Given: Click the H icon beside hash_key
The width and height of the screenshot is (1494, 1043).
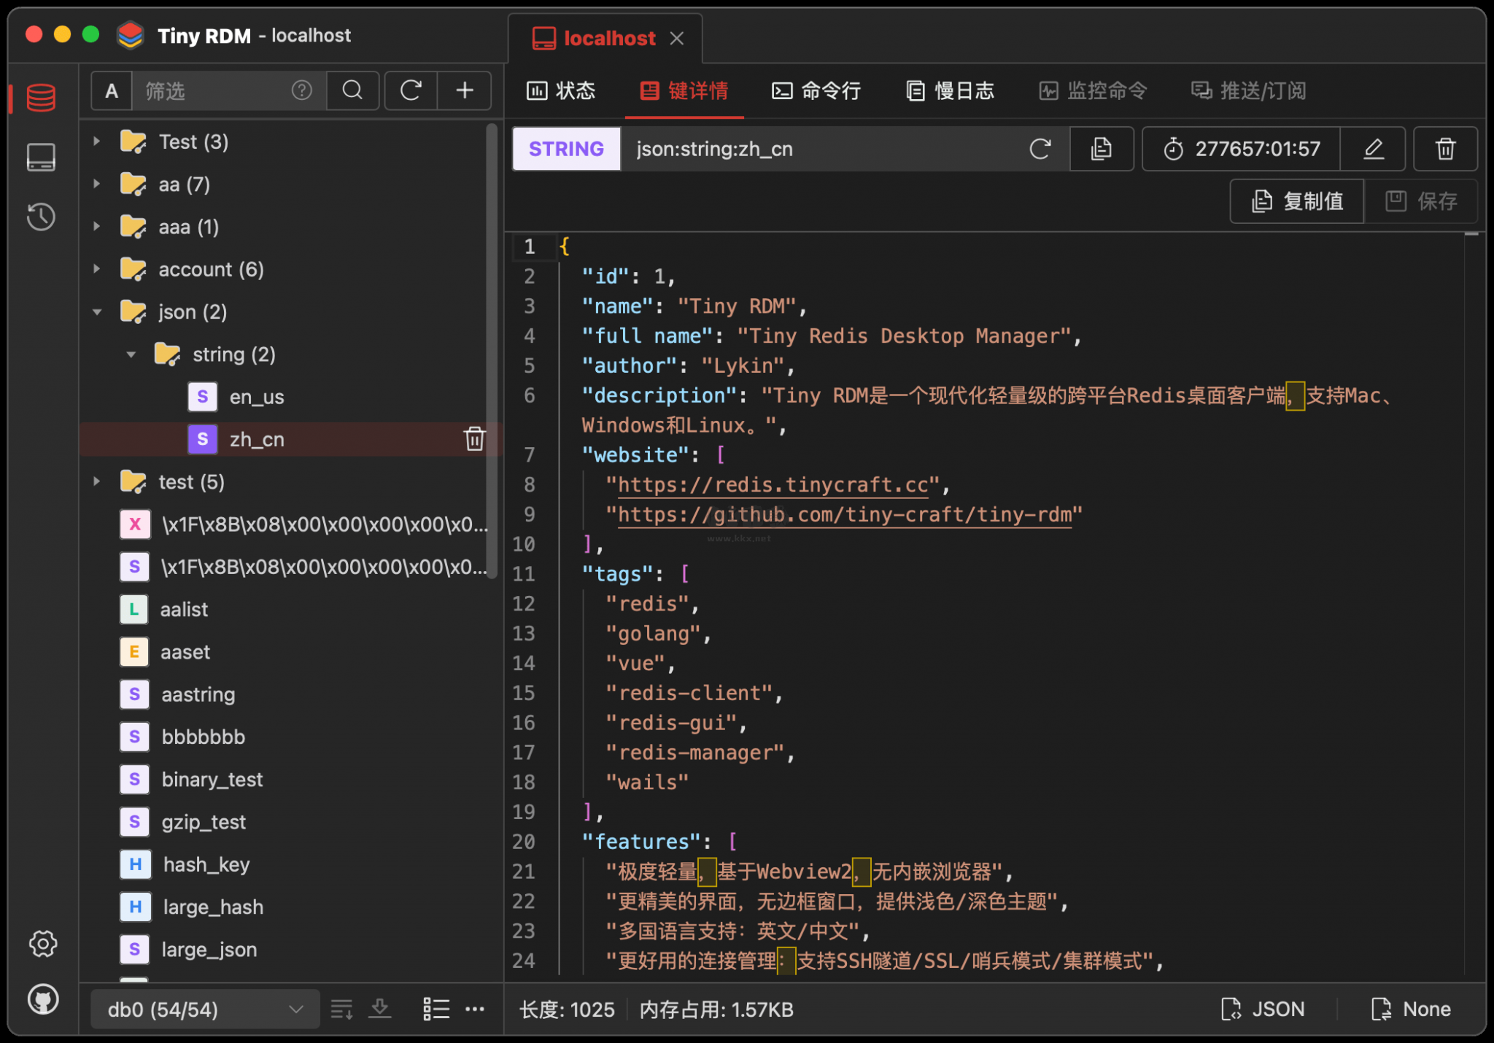Looking at the screenshot, I should (136, 865).
